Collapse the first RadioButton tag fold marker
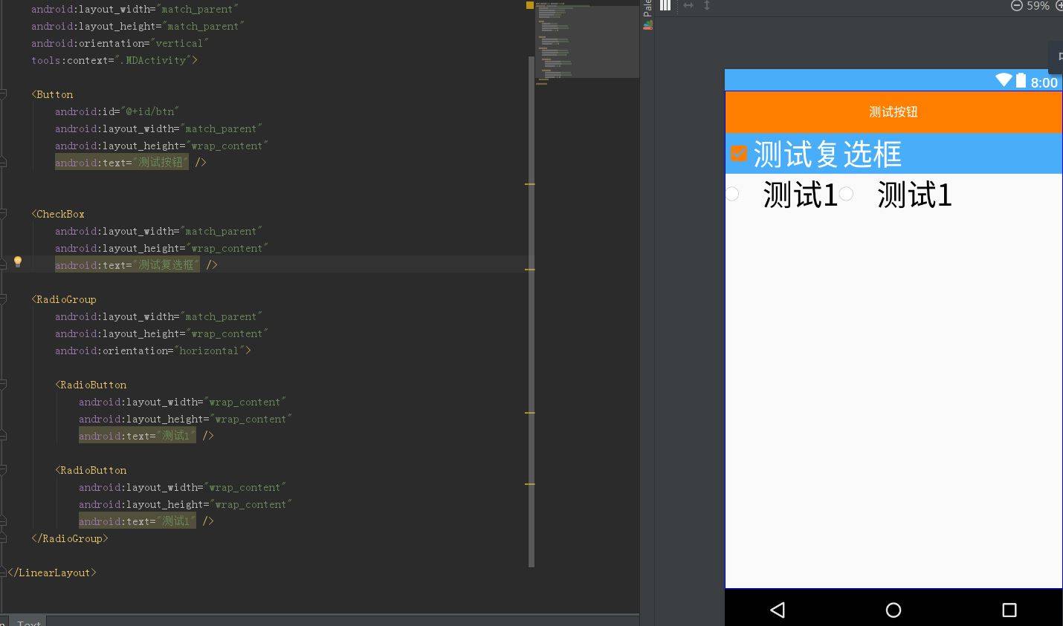This screenshot has height=626, width=1063. (x=4, y=385)
